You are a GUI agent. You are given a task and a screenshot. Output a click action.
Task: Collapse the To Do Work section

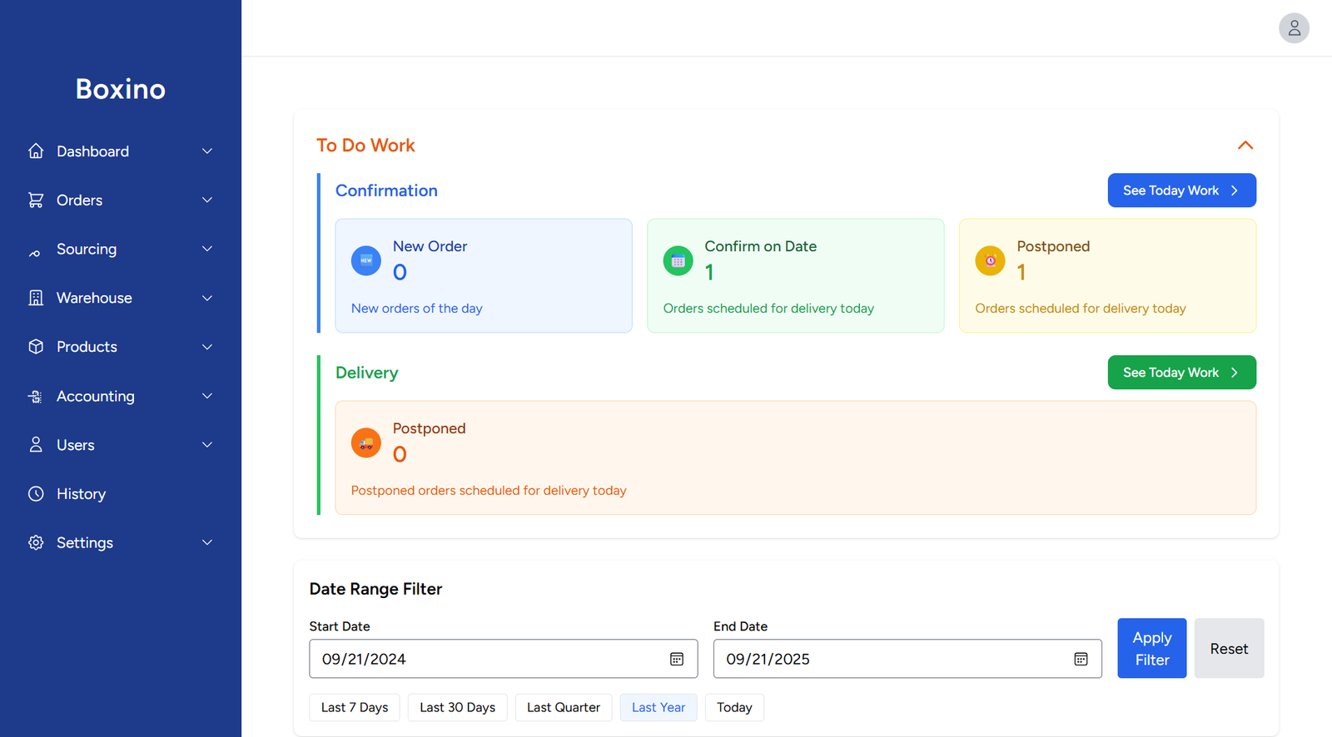click(x=1245, y=146)
